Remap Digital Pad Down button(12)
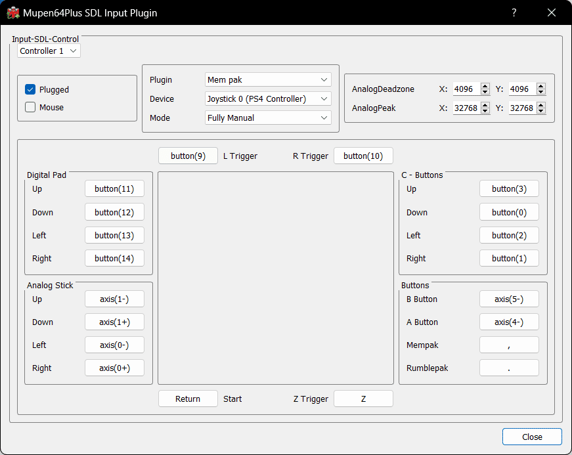This screenshot has width=572, height=455. tap(114, 212)
